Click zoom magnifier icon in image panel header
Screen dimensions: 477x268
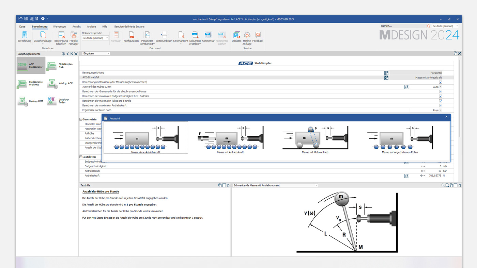click(x=443, y=185)
